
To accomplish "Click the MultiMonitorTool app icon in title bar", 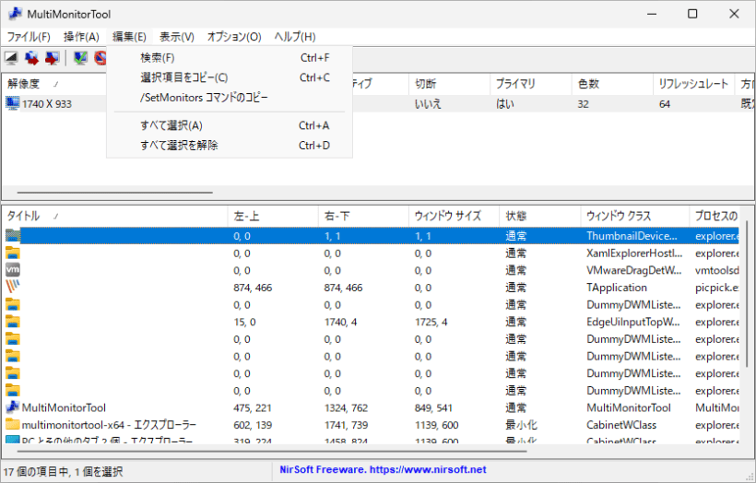I will click(x=15, y=14).
